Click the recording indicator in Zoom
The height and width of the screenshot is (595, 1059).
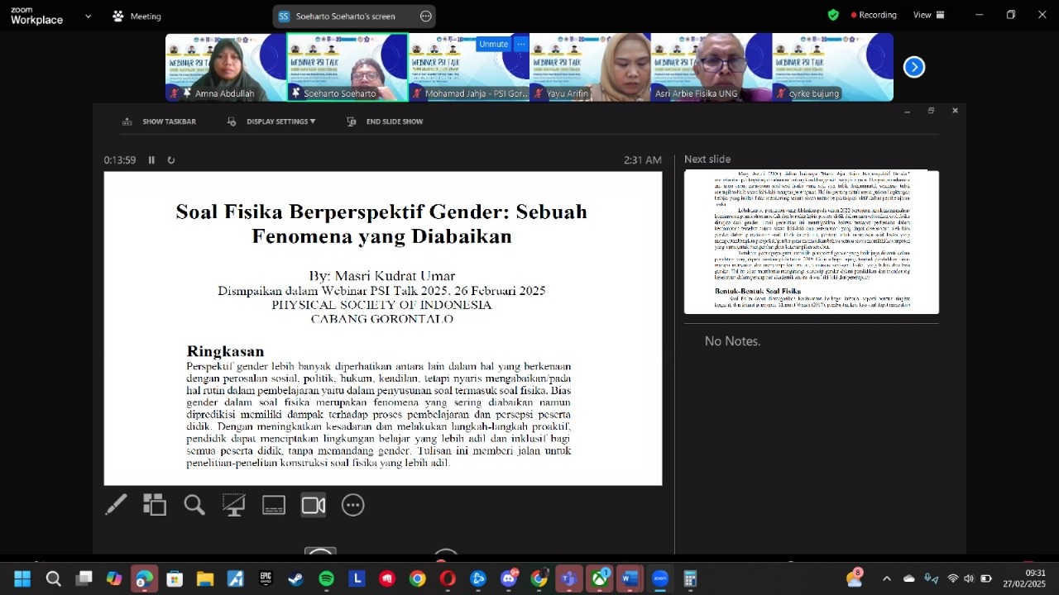point(872,14)
